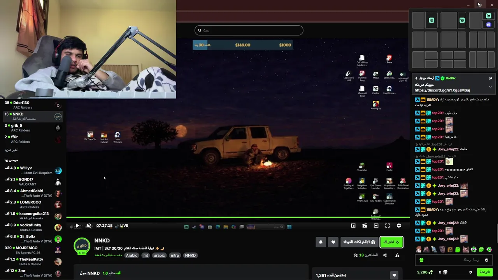498x280 pixels.
Task: Unmute the stream volume icon
Action: pos(89,226)
